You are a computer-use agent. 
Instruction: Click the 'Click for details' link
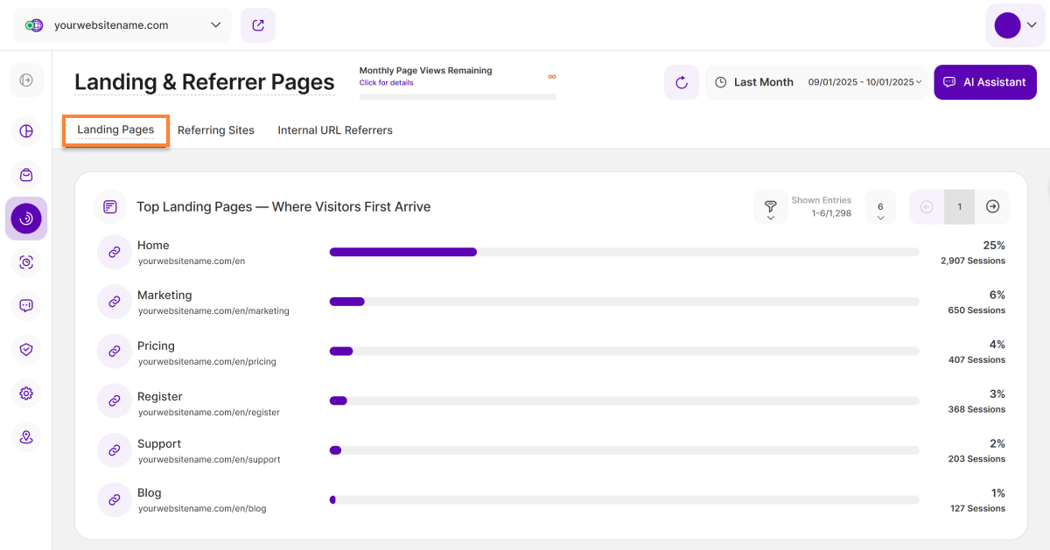[x=386, y=83]
